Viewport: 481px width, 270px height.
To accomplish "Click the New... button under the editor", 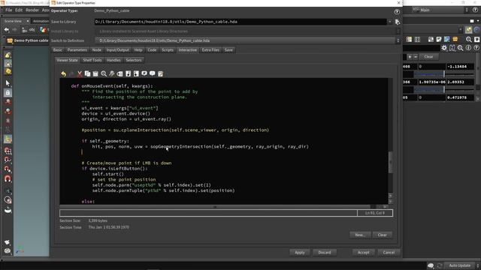I will 360,235.
